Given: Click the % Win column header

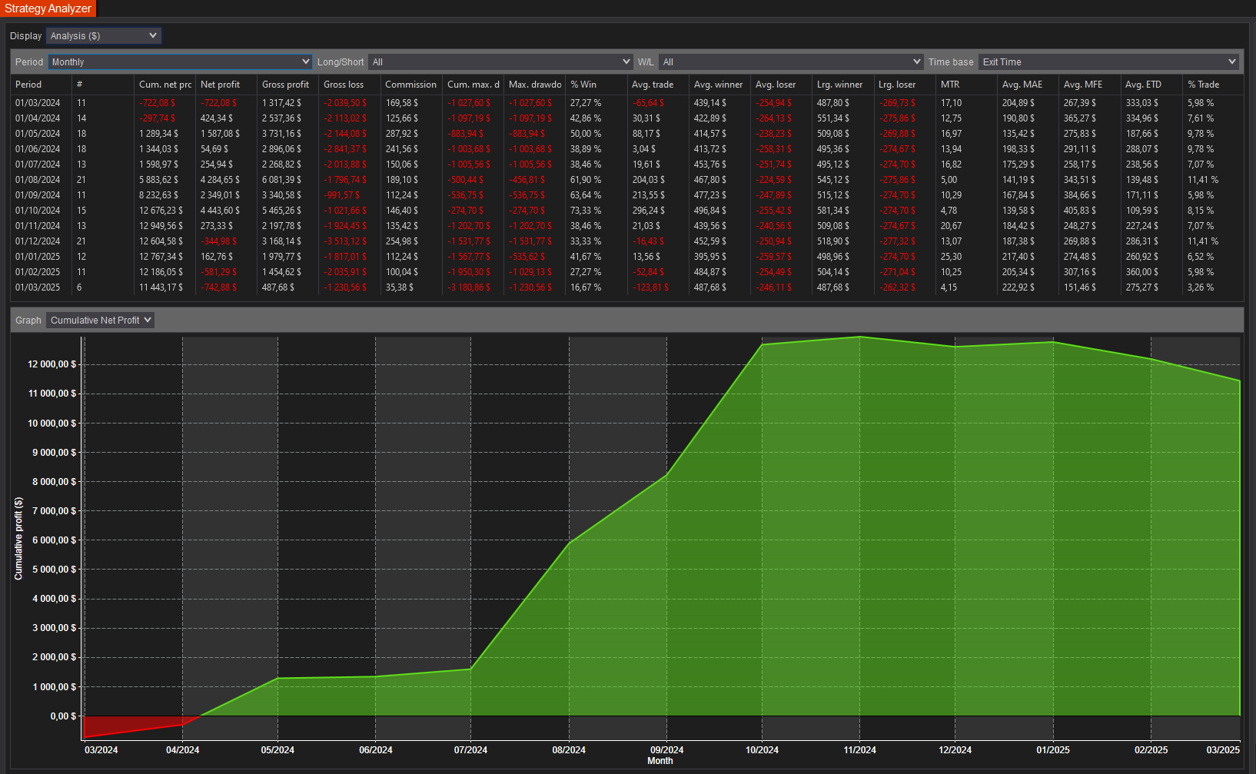Looking at the screenshot, I should point(596,85).
